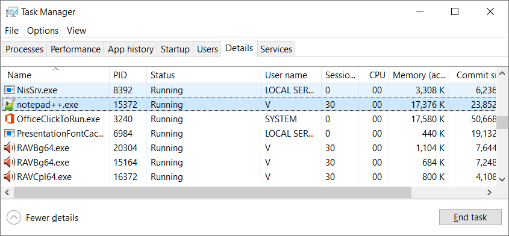Screen dimensions: 509x236
Task: Select the Details tab
Action: pyautogui.click(x=239, y=48)
